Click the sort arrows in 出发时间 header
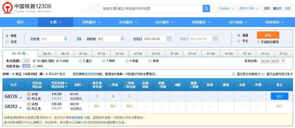Screen dimensions: 295x128 coord(66,85)
